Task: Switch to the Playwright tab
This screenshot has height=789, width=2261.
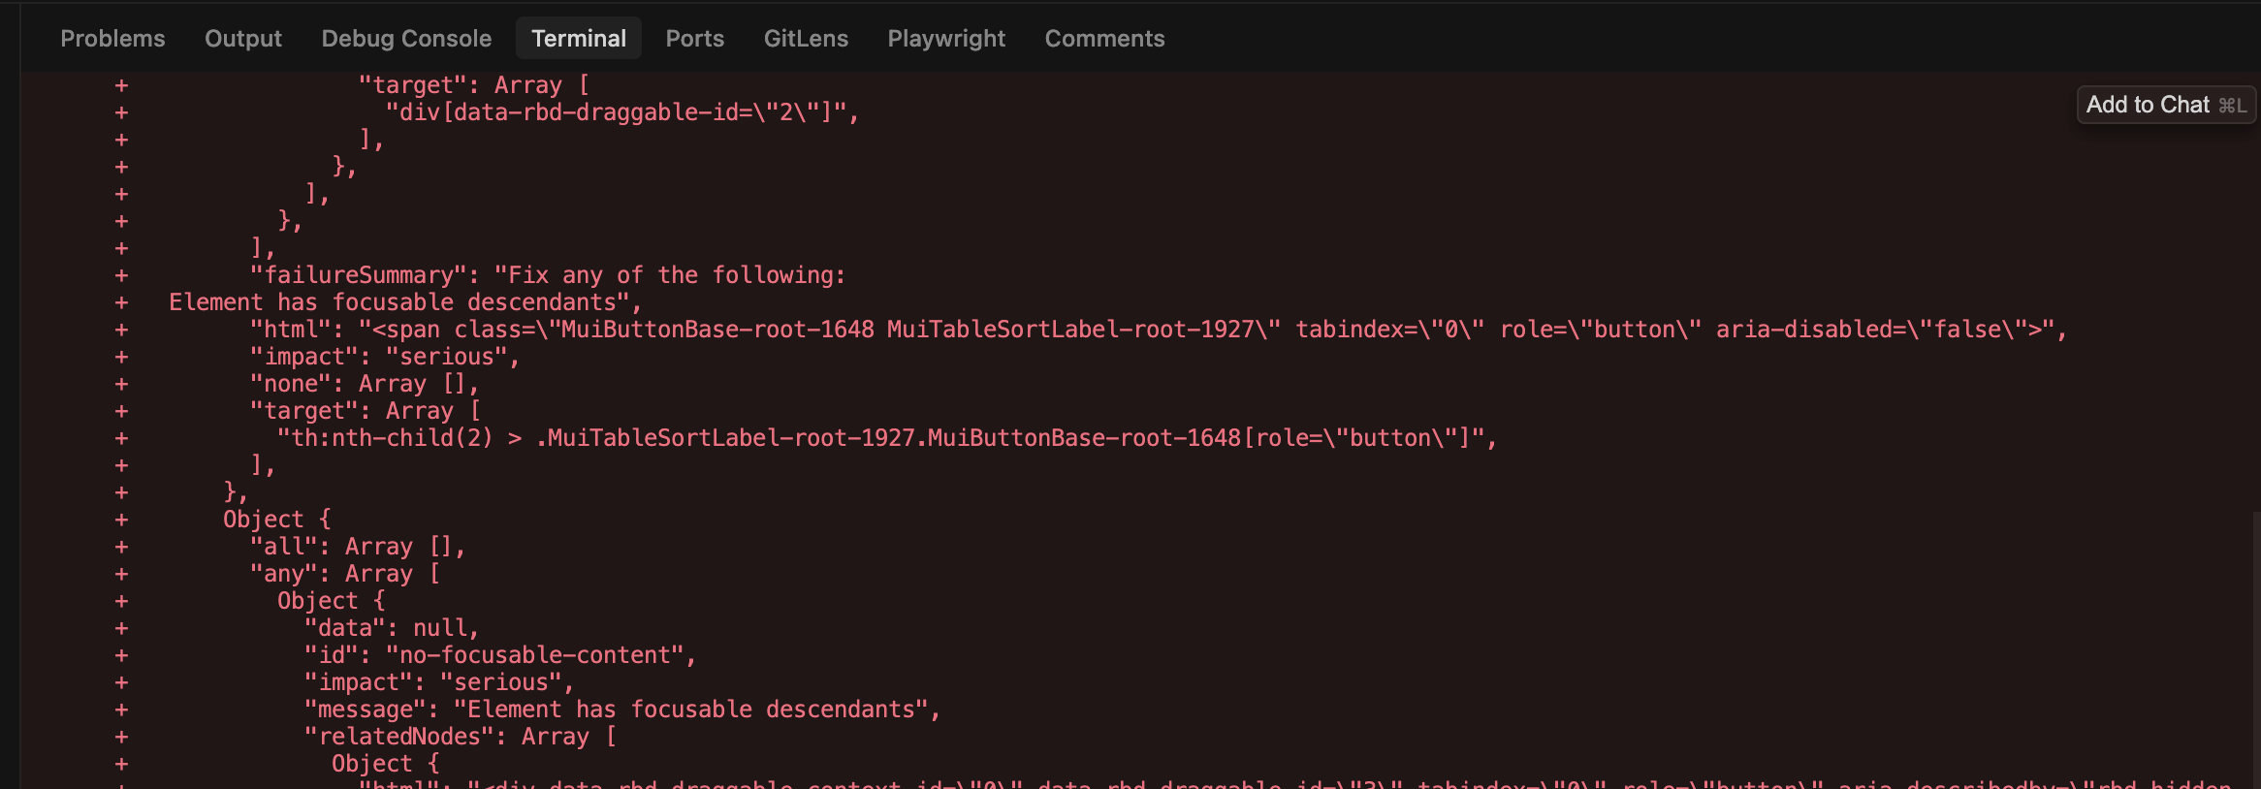Action: [x=946, y=39]
